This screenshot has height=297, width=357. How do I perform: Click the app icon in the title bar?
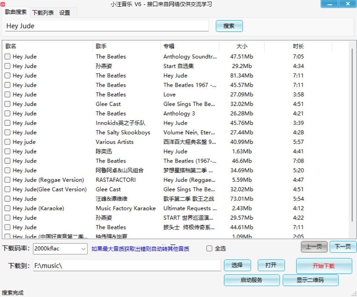point(2,4)
